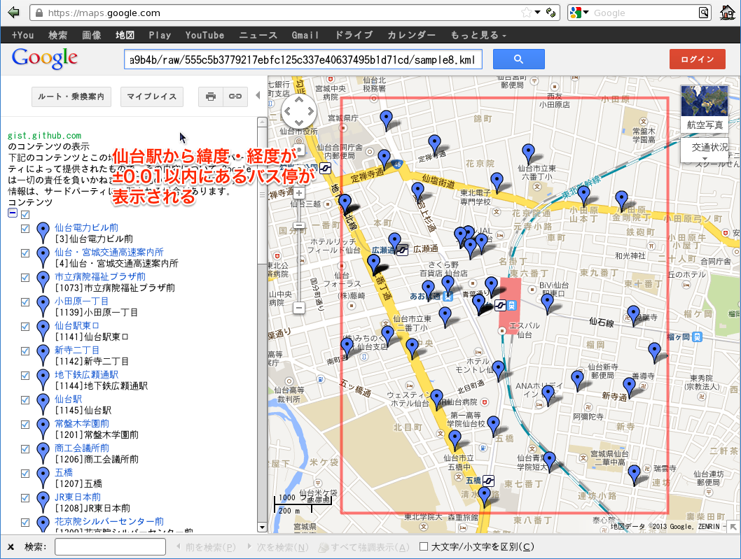Uncheck the JR東日本前 checkbox
Viewport: 741px width, 559px height.
click(x=25, y=498)
